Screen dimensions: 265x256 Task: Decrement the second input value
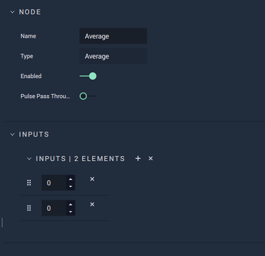[70, 212]
